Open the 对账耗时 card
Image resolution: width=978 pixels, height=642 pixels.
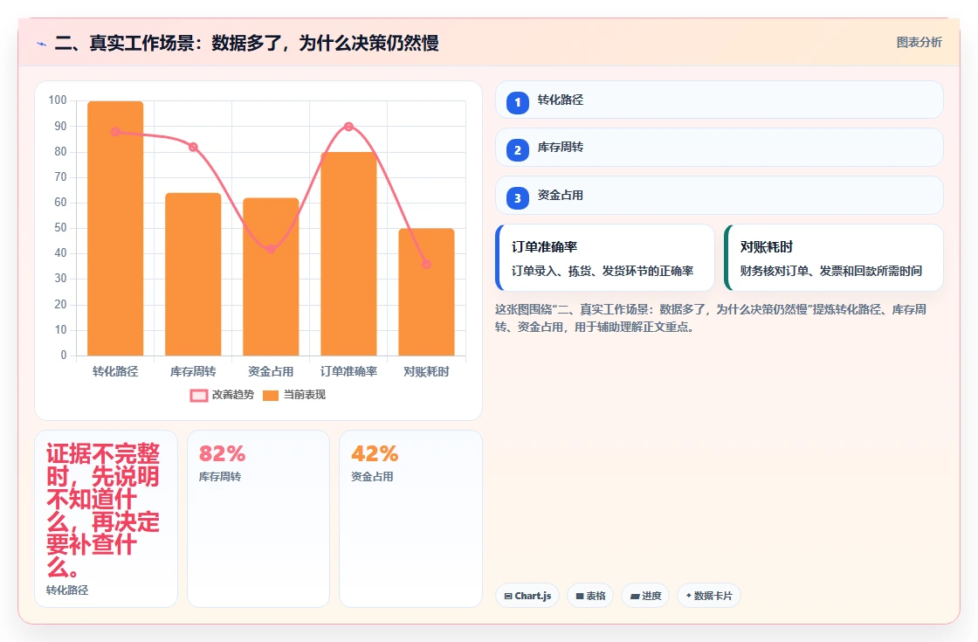[x=834, y=258]
